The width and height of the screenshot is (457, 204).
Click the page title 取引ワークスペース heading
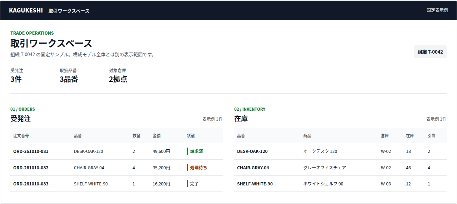click(x=51, y=44)
